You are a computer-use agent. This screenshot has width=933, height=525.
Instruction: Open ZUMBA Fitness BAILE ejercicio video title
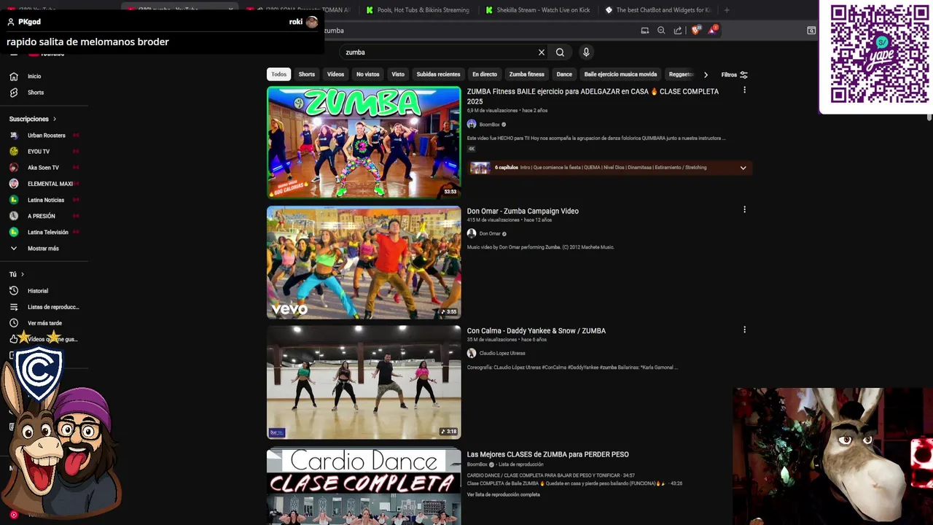point(593,96)
